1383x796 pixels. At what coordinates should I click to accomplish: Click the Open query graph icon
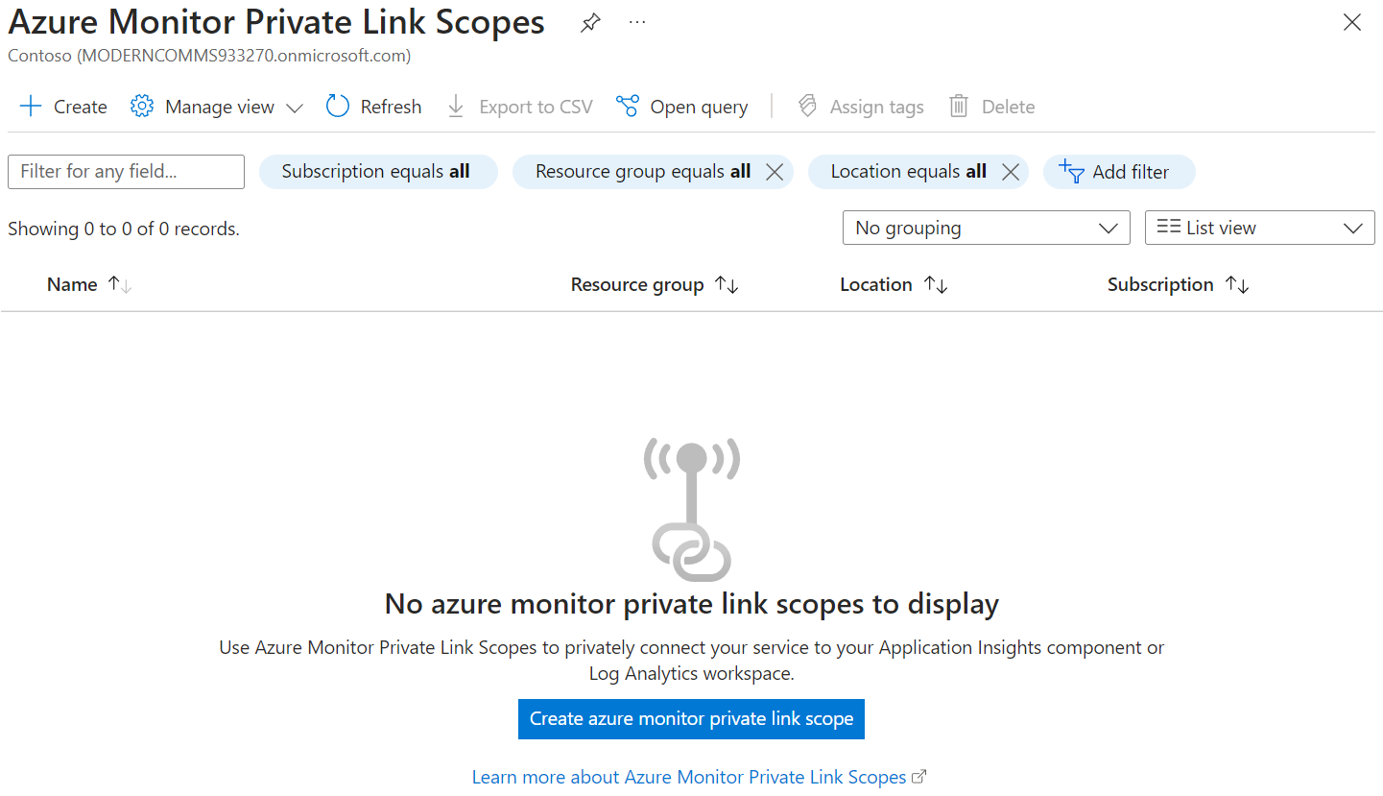tap(628, 107)
